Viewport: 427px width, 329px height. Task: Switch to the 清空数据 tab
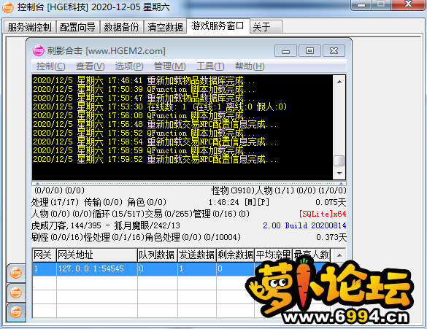point(165,27)
